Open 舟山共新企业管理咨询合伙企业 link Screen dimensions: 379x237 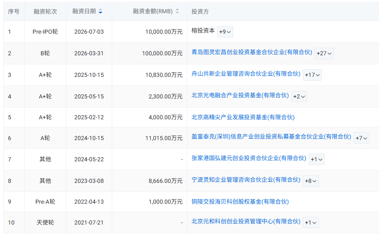click(246, 73)
